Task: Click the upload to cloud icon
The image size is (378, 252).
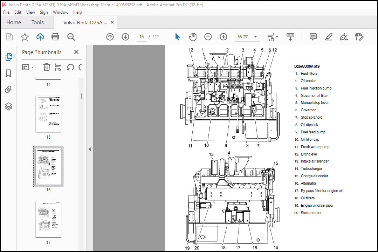Action: [x=40, y=37]
